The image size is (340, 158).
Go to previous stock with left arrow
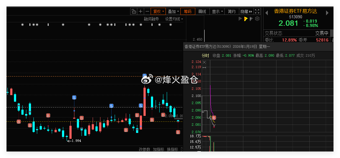pos(267,13)
